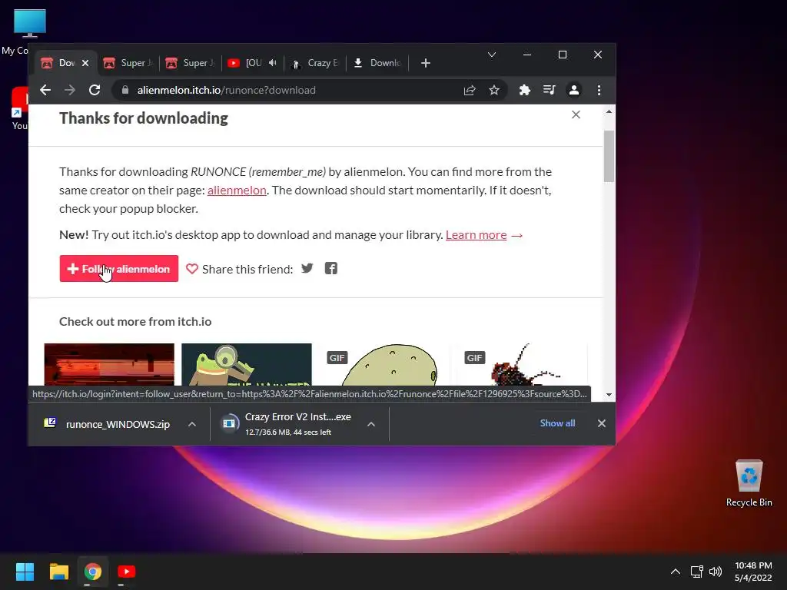
Task: Switch to the Crazy E tab
Action: pyautogui.click(x=315, y=63)
